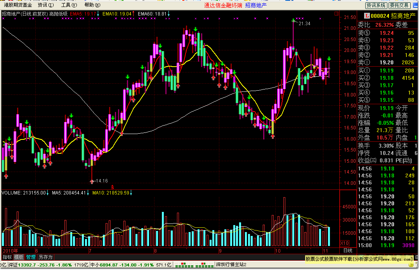This screenshot has height=270, width=420.
Task: Click the 通达信金融终端 title text
Action: [223, 5]
